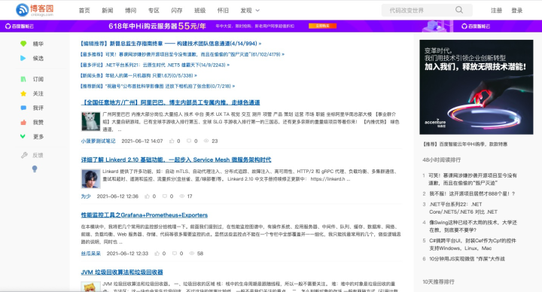Open the 新闻头条 年轻人的第一只机器狗 link
542x292 pixels.
[139, 75]
